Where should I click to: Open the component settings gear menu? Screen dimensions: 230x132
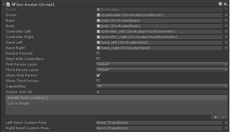click(x=225, y=4)
